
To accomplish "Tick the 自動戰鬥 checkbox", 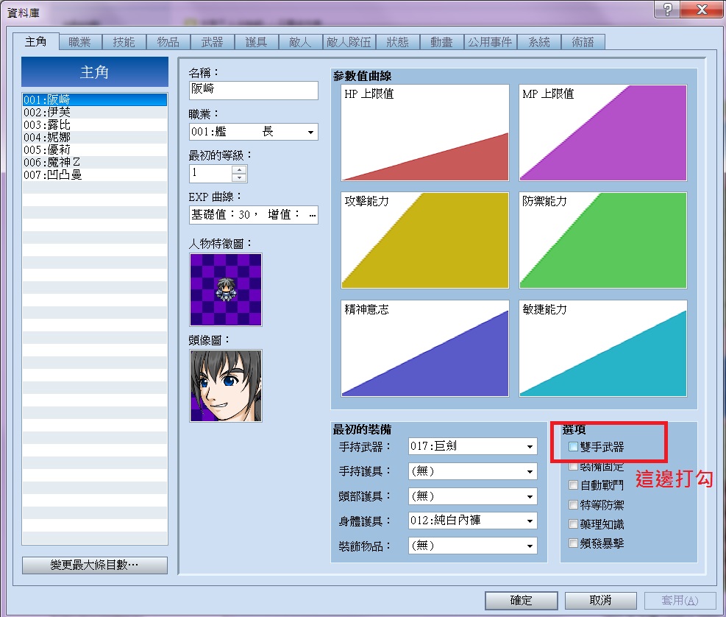I will pyautogui.click(x=573, y=485).
